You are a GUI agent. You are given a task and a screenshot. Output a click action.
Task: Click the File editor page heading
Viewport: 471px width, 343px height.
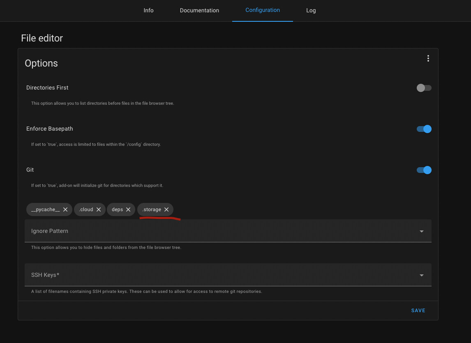[42, 38]
